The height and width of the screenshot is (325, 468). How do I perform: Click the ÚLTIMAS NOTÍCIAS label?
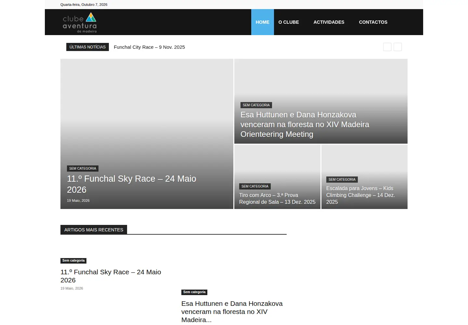coord(87,47)
